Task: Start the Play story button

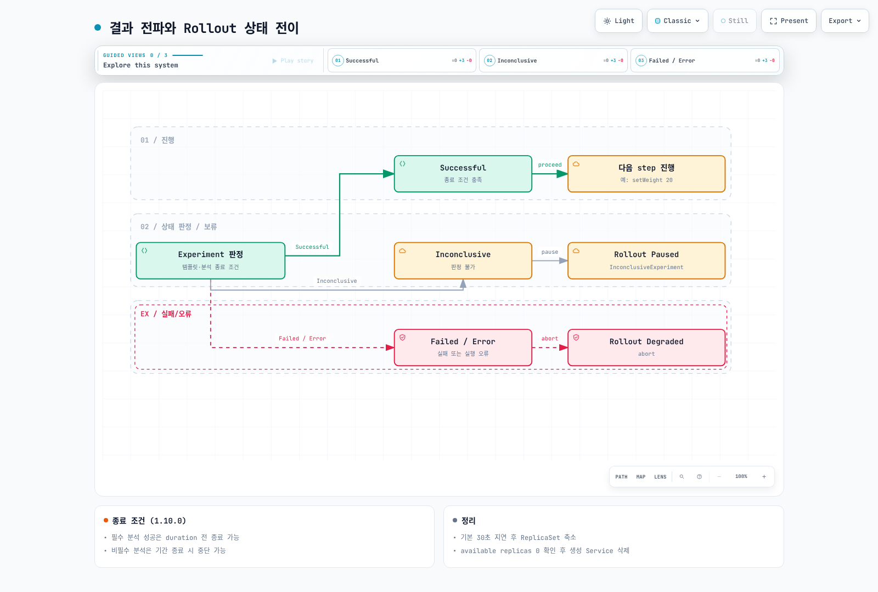Action: [293, 61]
